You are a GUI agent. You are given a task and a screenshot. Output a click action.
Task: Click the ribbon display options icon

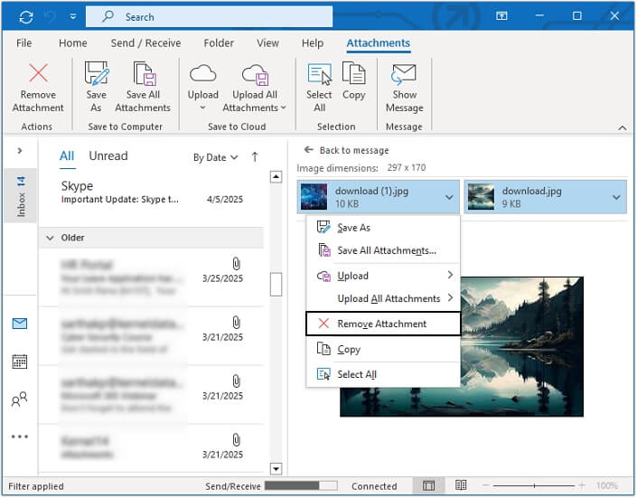(501, 16)
